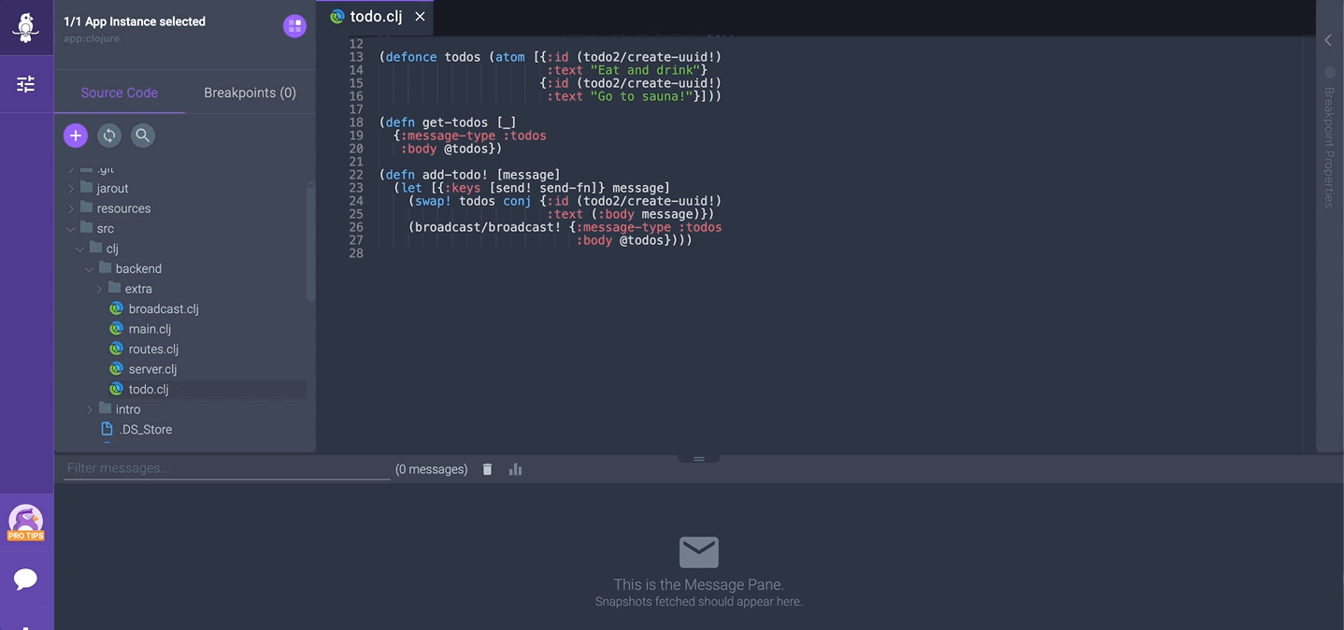This screenshot has width=1344, height=630.
Task: Open the bar chart icon in message pane
Action: click(x=515, y=469)
